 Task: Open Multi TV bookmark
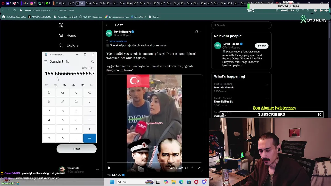tap(91, 17)
